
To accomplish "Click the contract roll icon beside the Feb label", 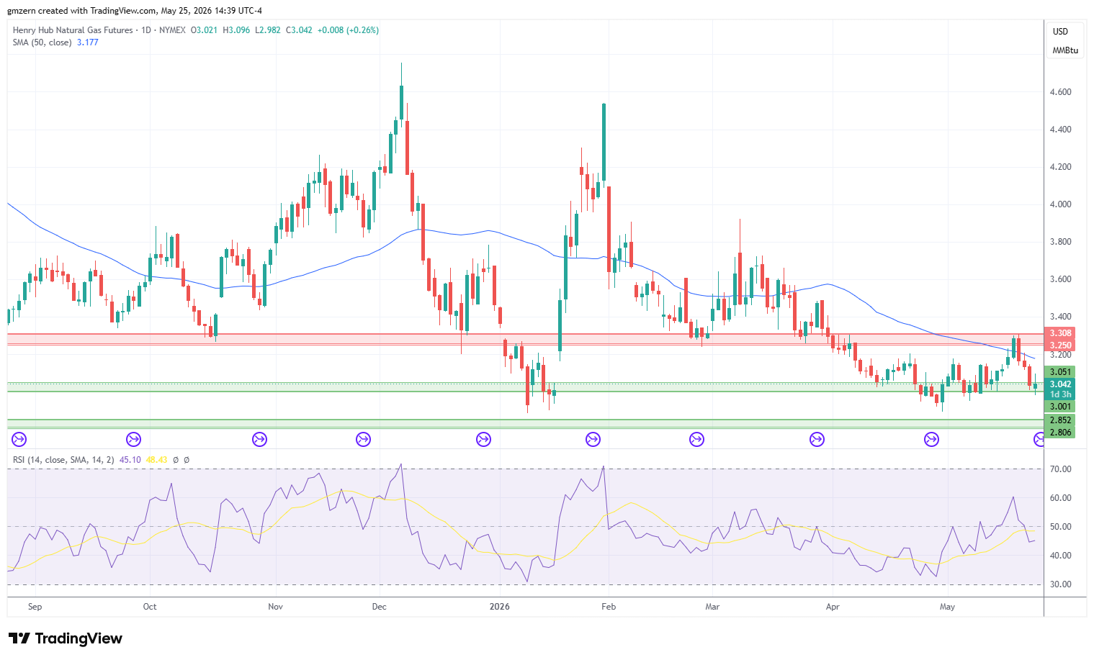I will [593, 439].
